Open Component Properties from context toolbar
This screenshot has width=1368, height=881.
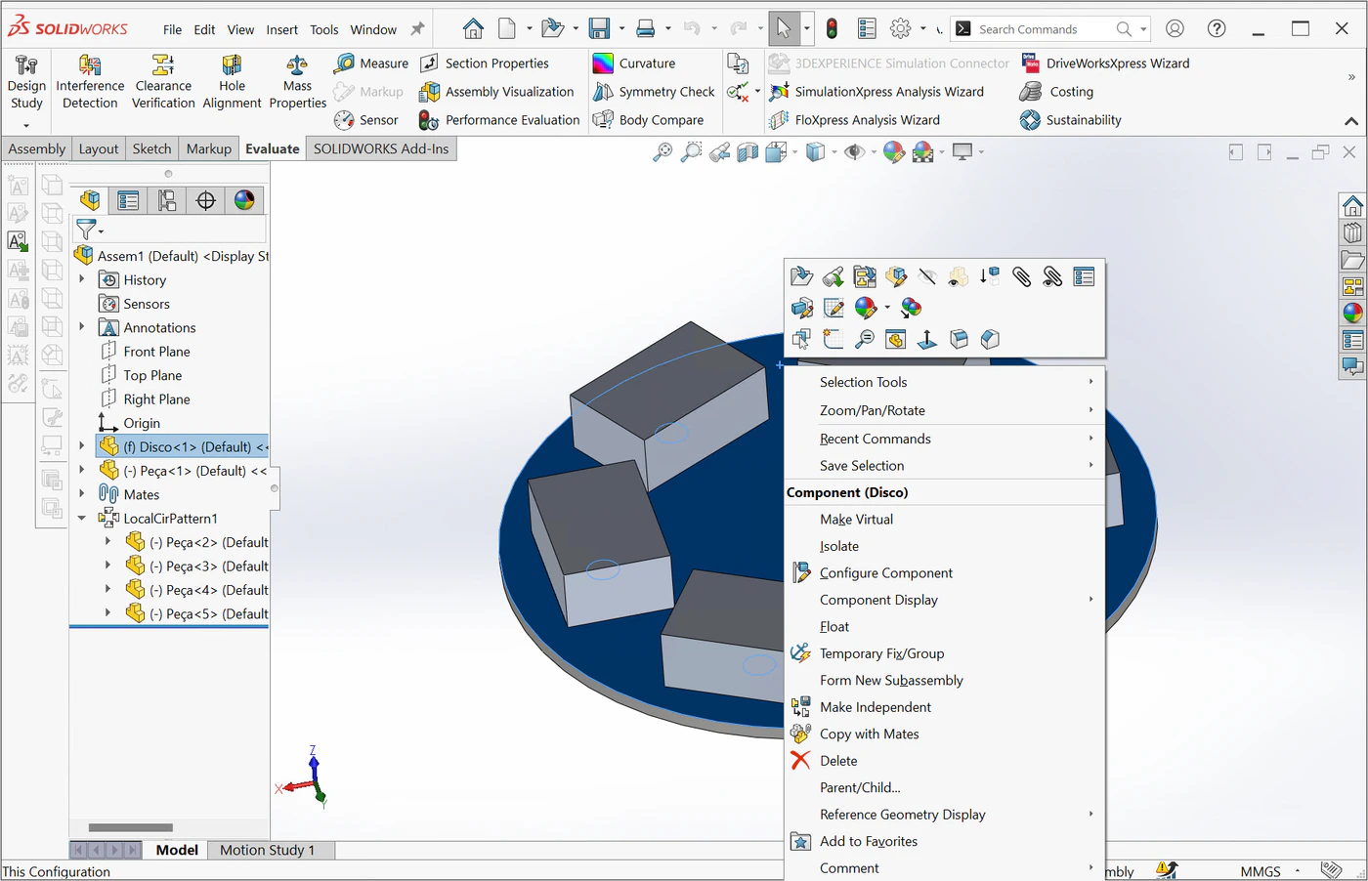(1084, 277)
